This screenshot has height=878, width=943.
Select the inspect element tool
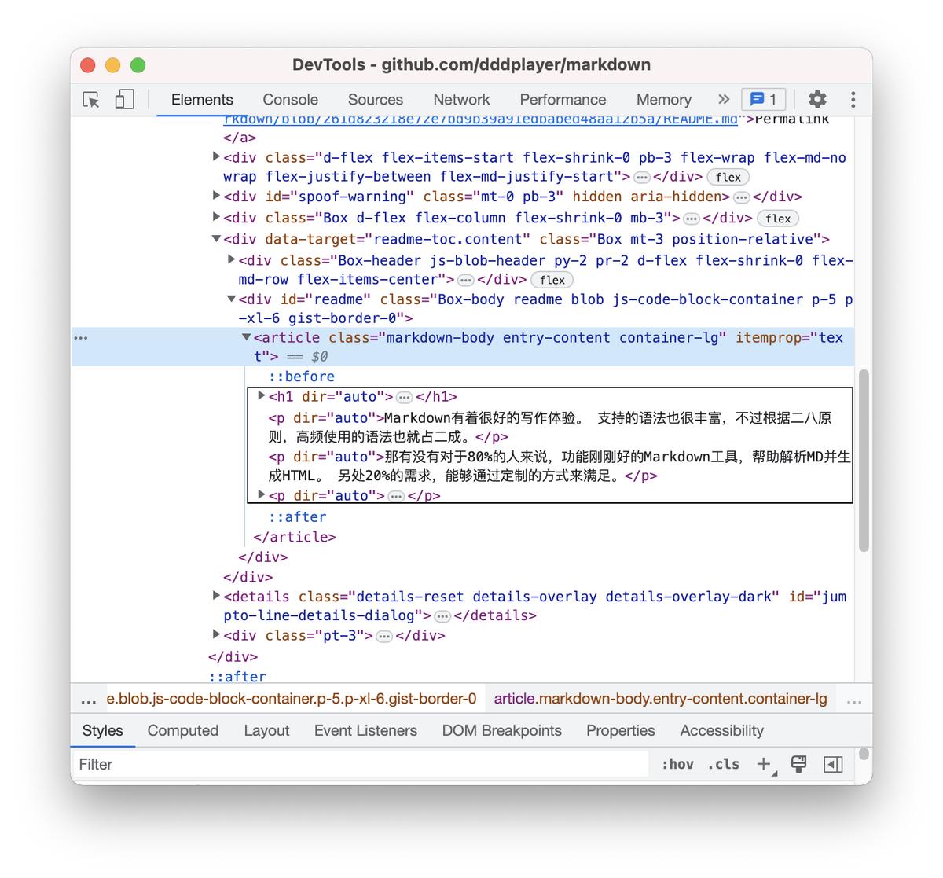pyautogui.click(x=91, y=100)
